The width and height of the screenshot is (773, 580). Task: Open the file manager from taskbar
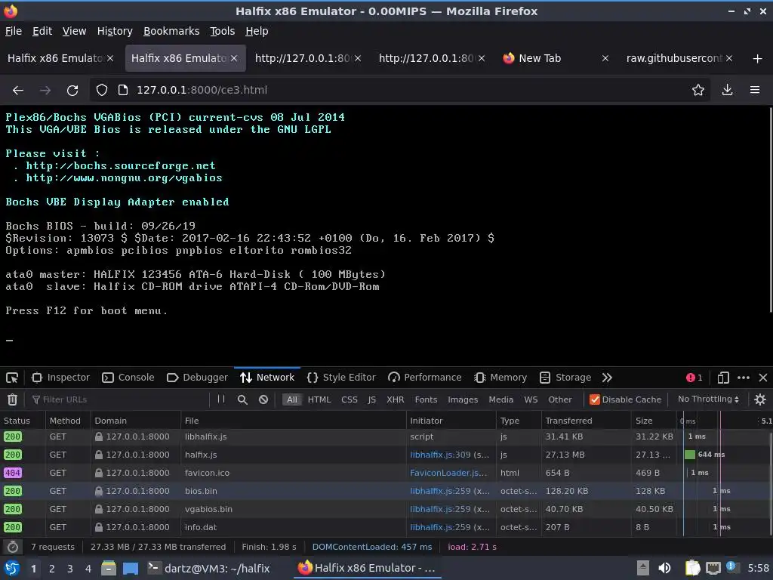(x=108, y=568)
